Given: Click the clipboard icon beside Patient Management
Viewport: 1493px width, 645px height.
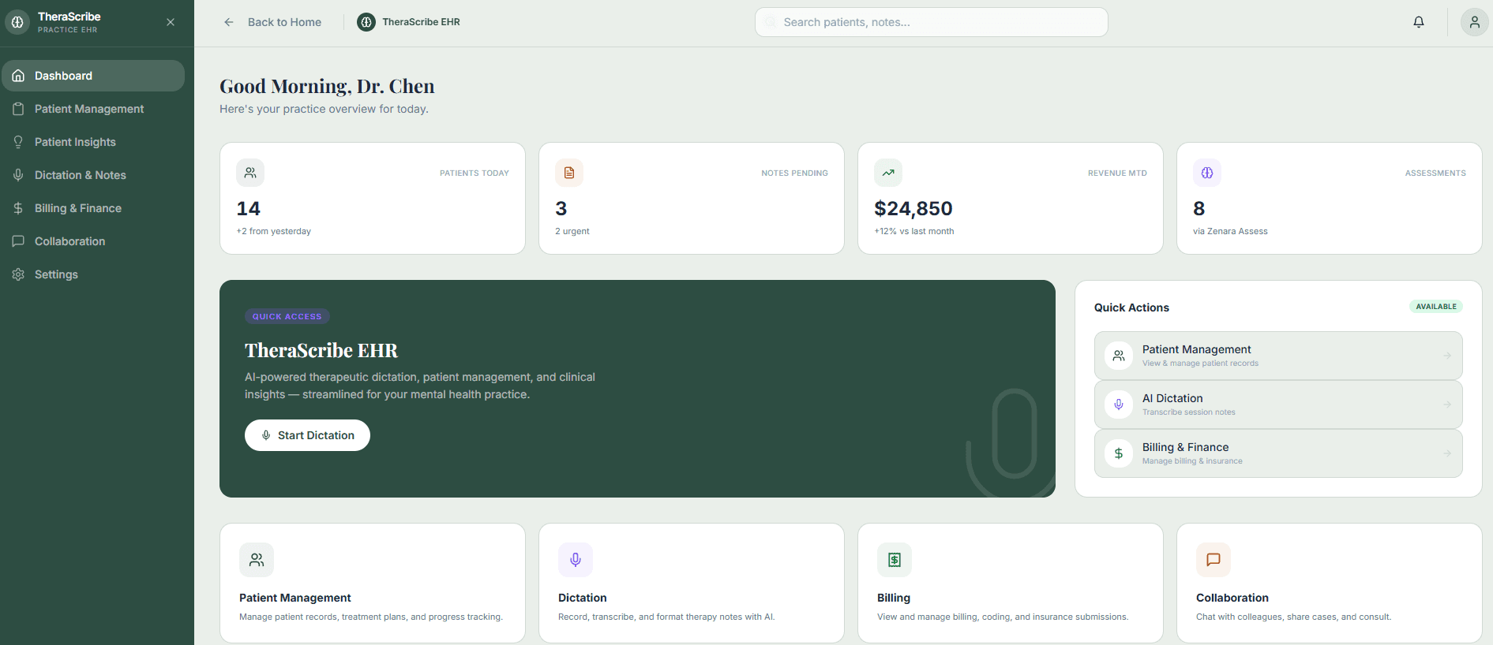Looking at the screenshot, I should 18,109.
